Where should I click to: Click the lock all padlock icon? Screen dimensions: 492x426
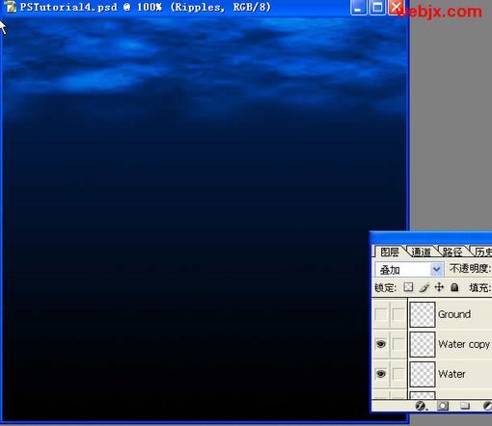(x=454, y=287)
